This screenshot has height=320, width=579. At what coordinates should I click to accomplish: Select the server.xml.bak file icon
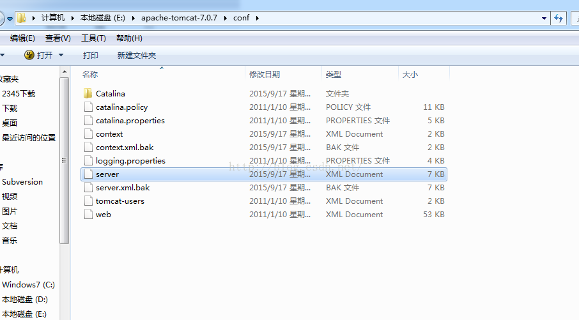(88, 188)
